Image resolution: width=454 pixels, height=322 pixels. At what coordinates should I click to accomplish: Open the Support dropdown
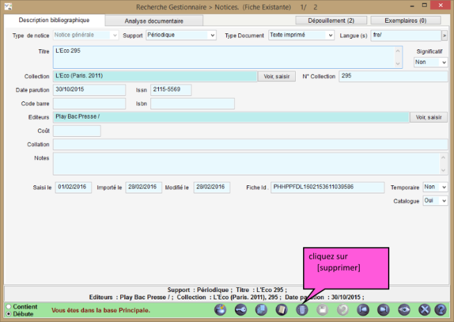click(181, 35)
